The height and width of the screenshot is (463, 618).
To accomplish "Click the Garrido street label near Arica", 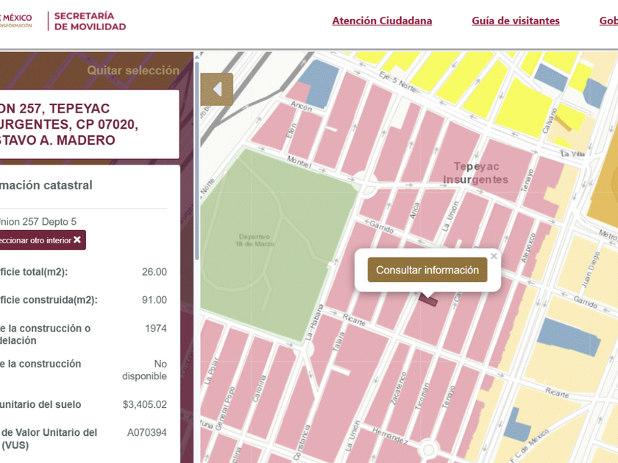I will (382, 226).
